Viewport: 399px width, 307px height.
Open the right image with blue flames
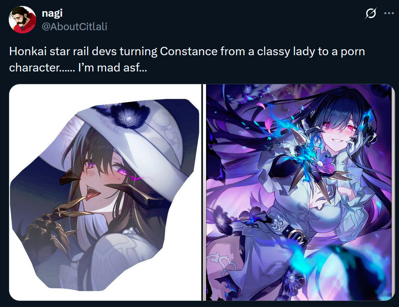pos(300,192)
